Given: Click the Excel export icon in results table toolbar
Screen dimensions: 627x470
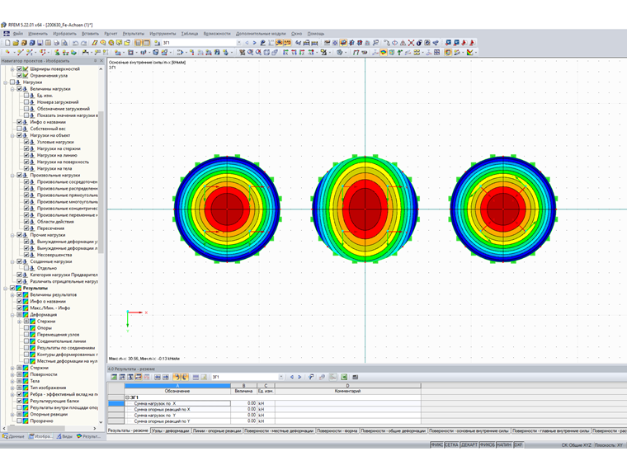Looking at the screenshot, I should 344,377.
